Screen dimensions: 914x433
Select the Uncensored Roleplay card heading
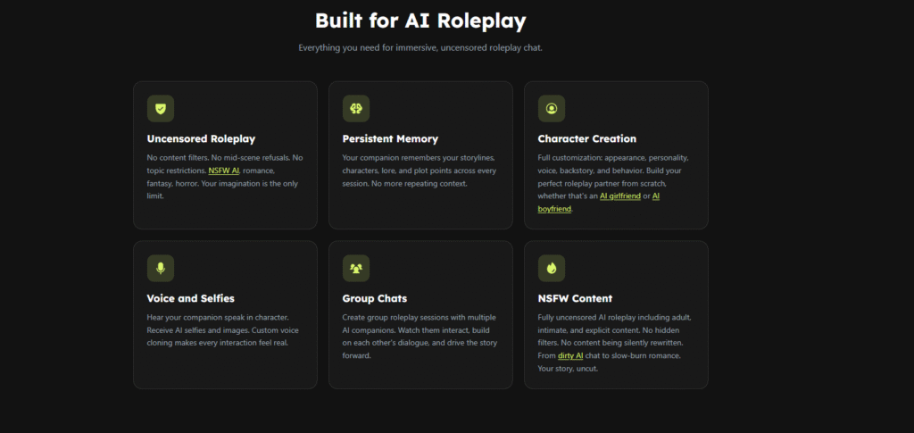point(201,138)
